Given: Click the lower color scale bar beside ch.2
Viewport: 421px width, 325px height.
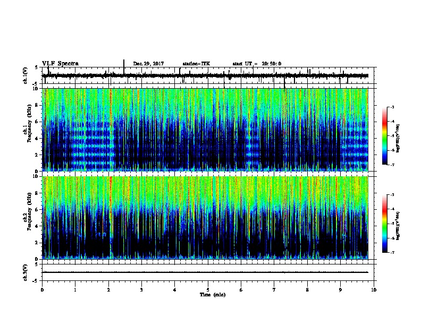Looking at the screenshot, I should [385, 224].
